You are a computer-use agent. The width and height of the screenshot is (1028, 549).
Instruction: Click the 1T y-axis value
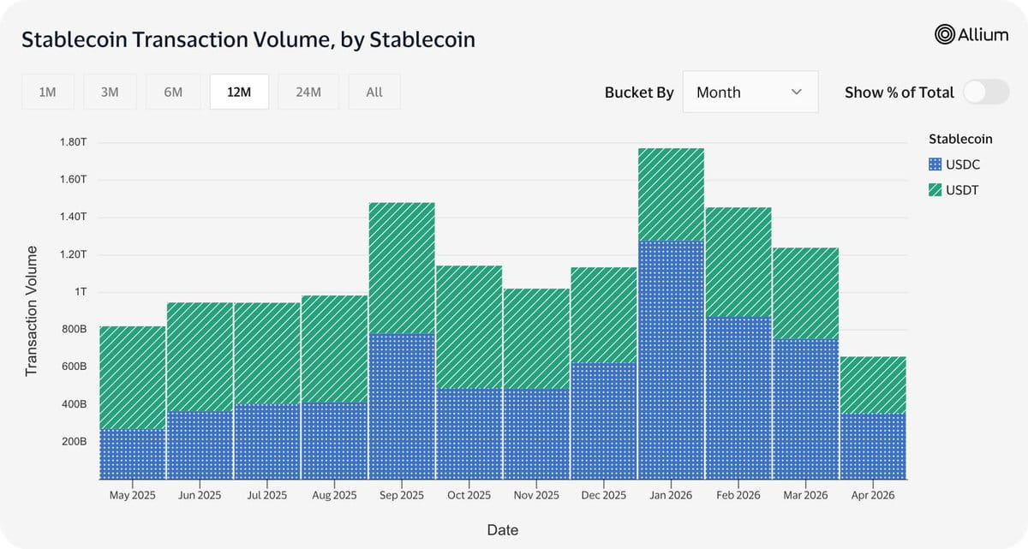coord(81,292)
